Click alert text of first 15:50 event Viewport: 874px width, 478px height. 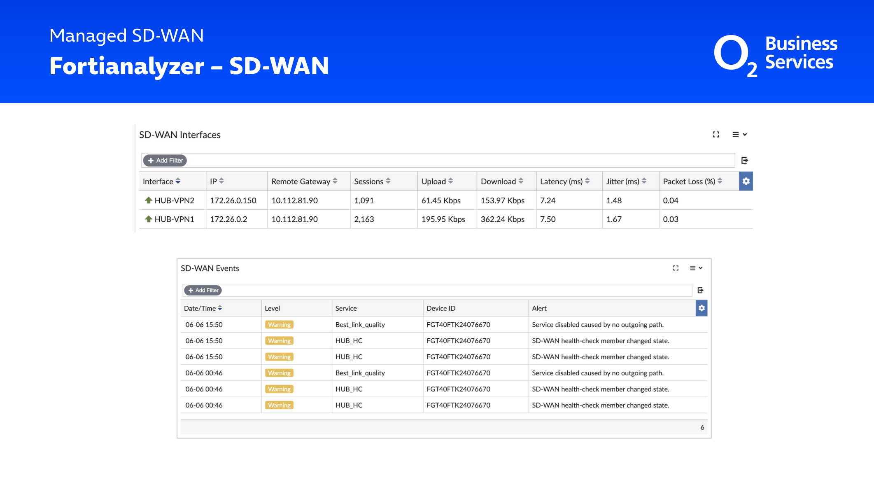click(x=597, y=325)
